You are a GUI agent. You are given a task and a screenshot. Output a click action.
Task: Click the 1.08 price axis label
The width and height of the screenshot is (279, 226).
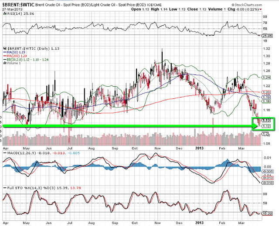coord(266,143)
